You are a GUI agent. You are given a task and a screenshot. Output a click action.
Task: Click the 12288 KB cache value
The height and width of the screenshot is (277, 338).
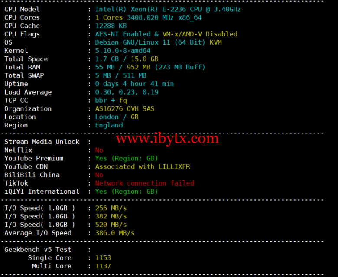[x=111, y=26]
